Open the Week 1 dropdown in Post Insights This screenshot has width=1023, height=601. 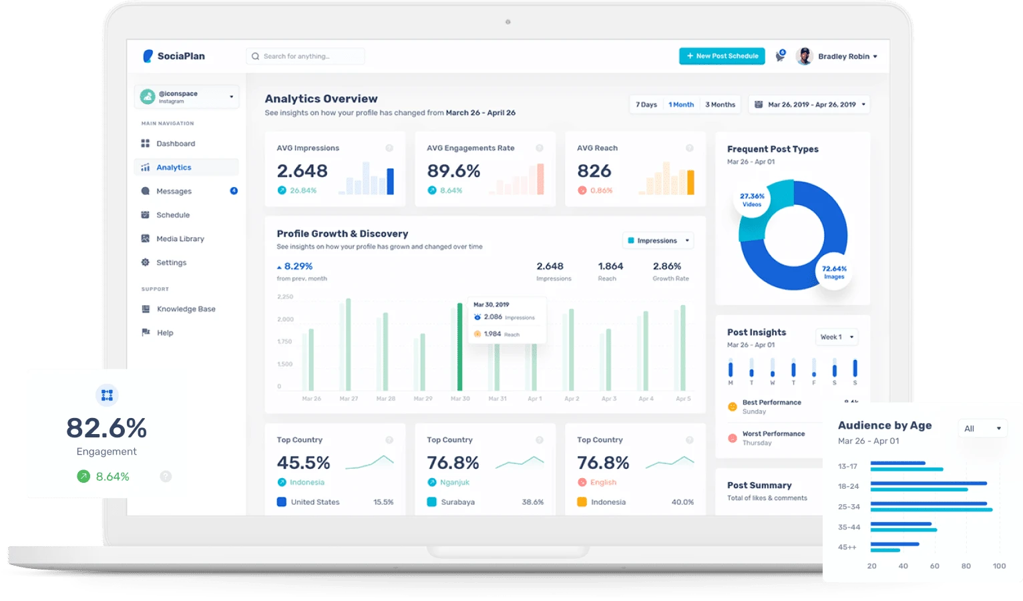click(x=836, y=337)
